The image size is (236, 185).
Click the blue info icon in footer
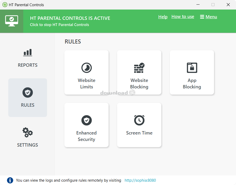pyautogui.click(x=10, y=180)
